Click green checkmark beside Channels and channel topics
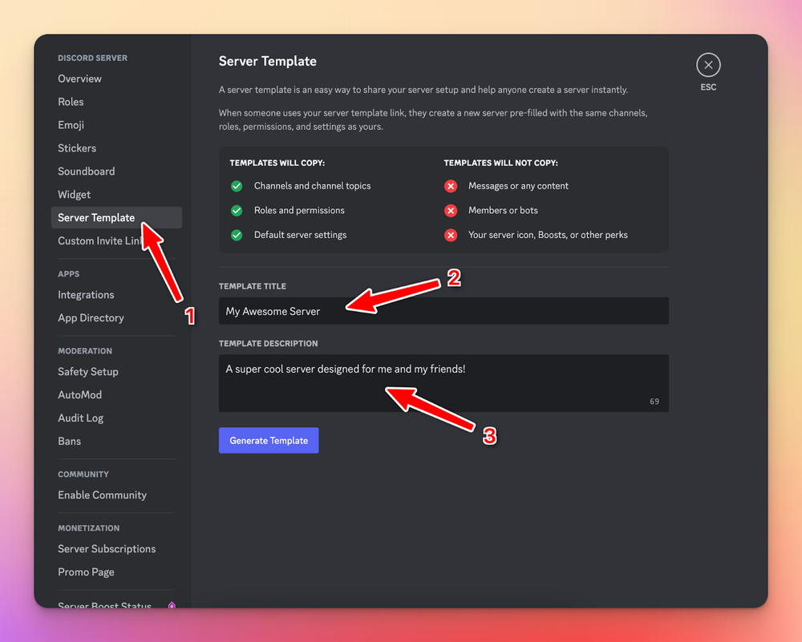This screenshot has width=802, height=642. 237,186
